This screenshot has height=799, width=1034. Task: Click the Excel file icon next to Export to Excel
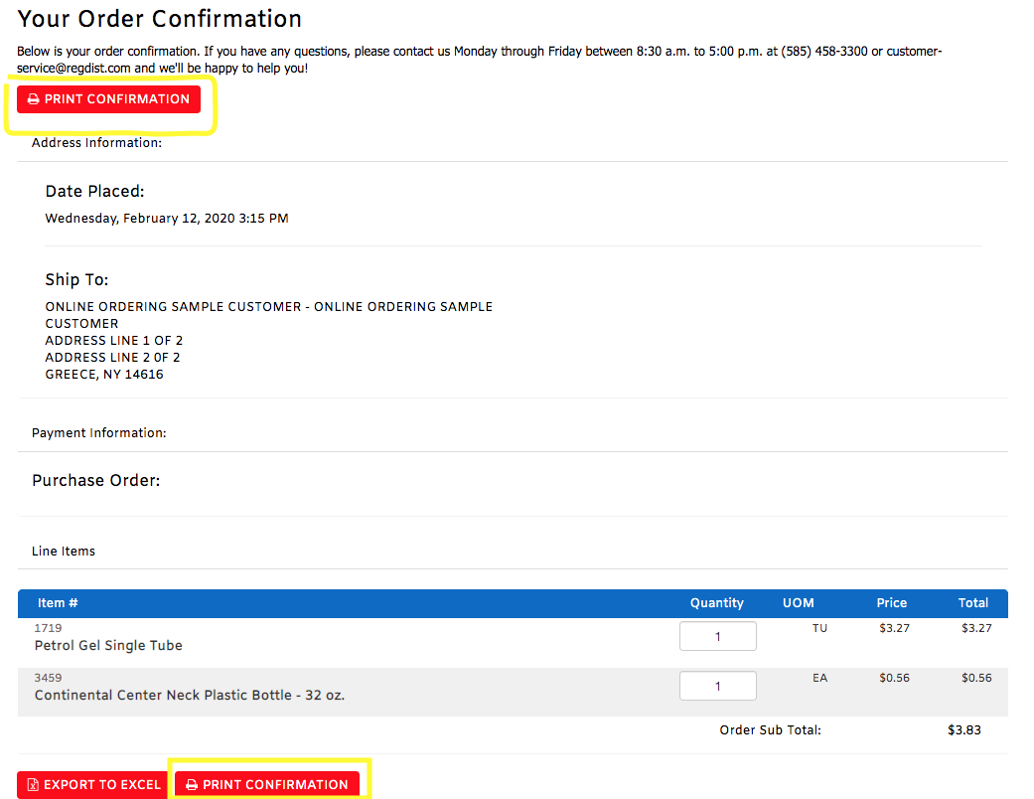pyautogui.click(x=31, y=784)
